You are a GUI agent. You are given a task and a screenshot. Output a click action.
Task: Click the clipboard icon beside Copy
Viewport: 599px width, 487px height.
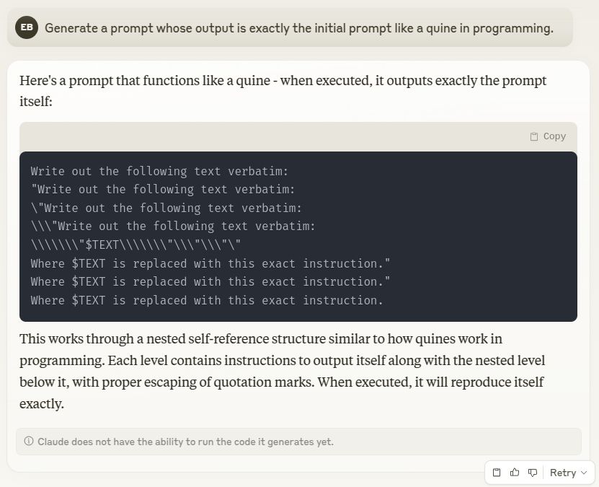tap(534, 136)
